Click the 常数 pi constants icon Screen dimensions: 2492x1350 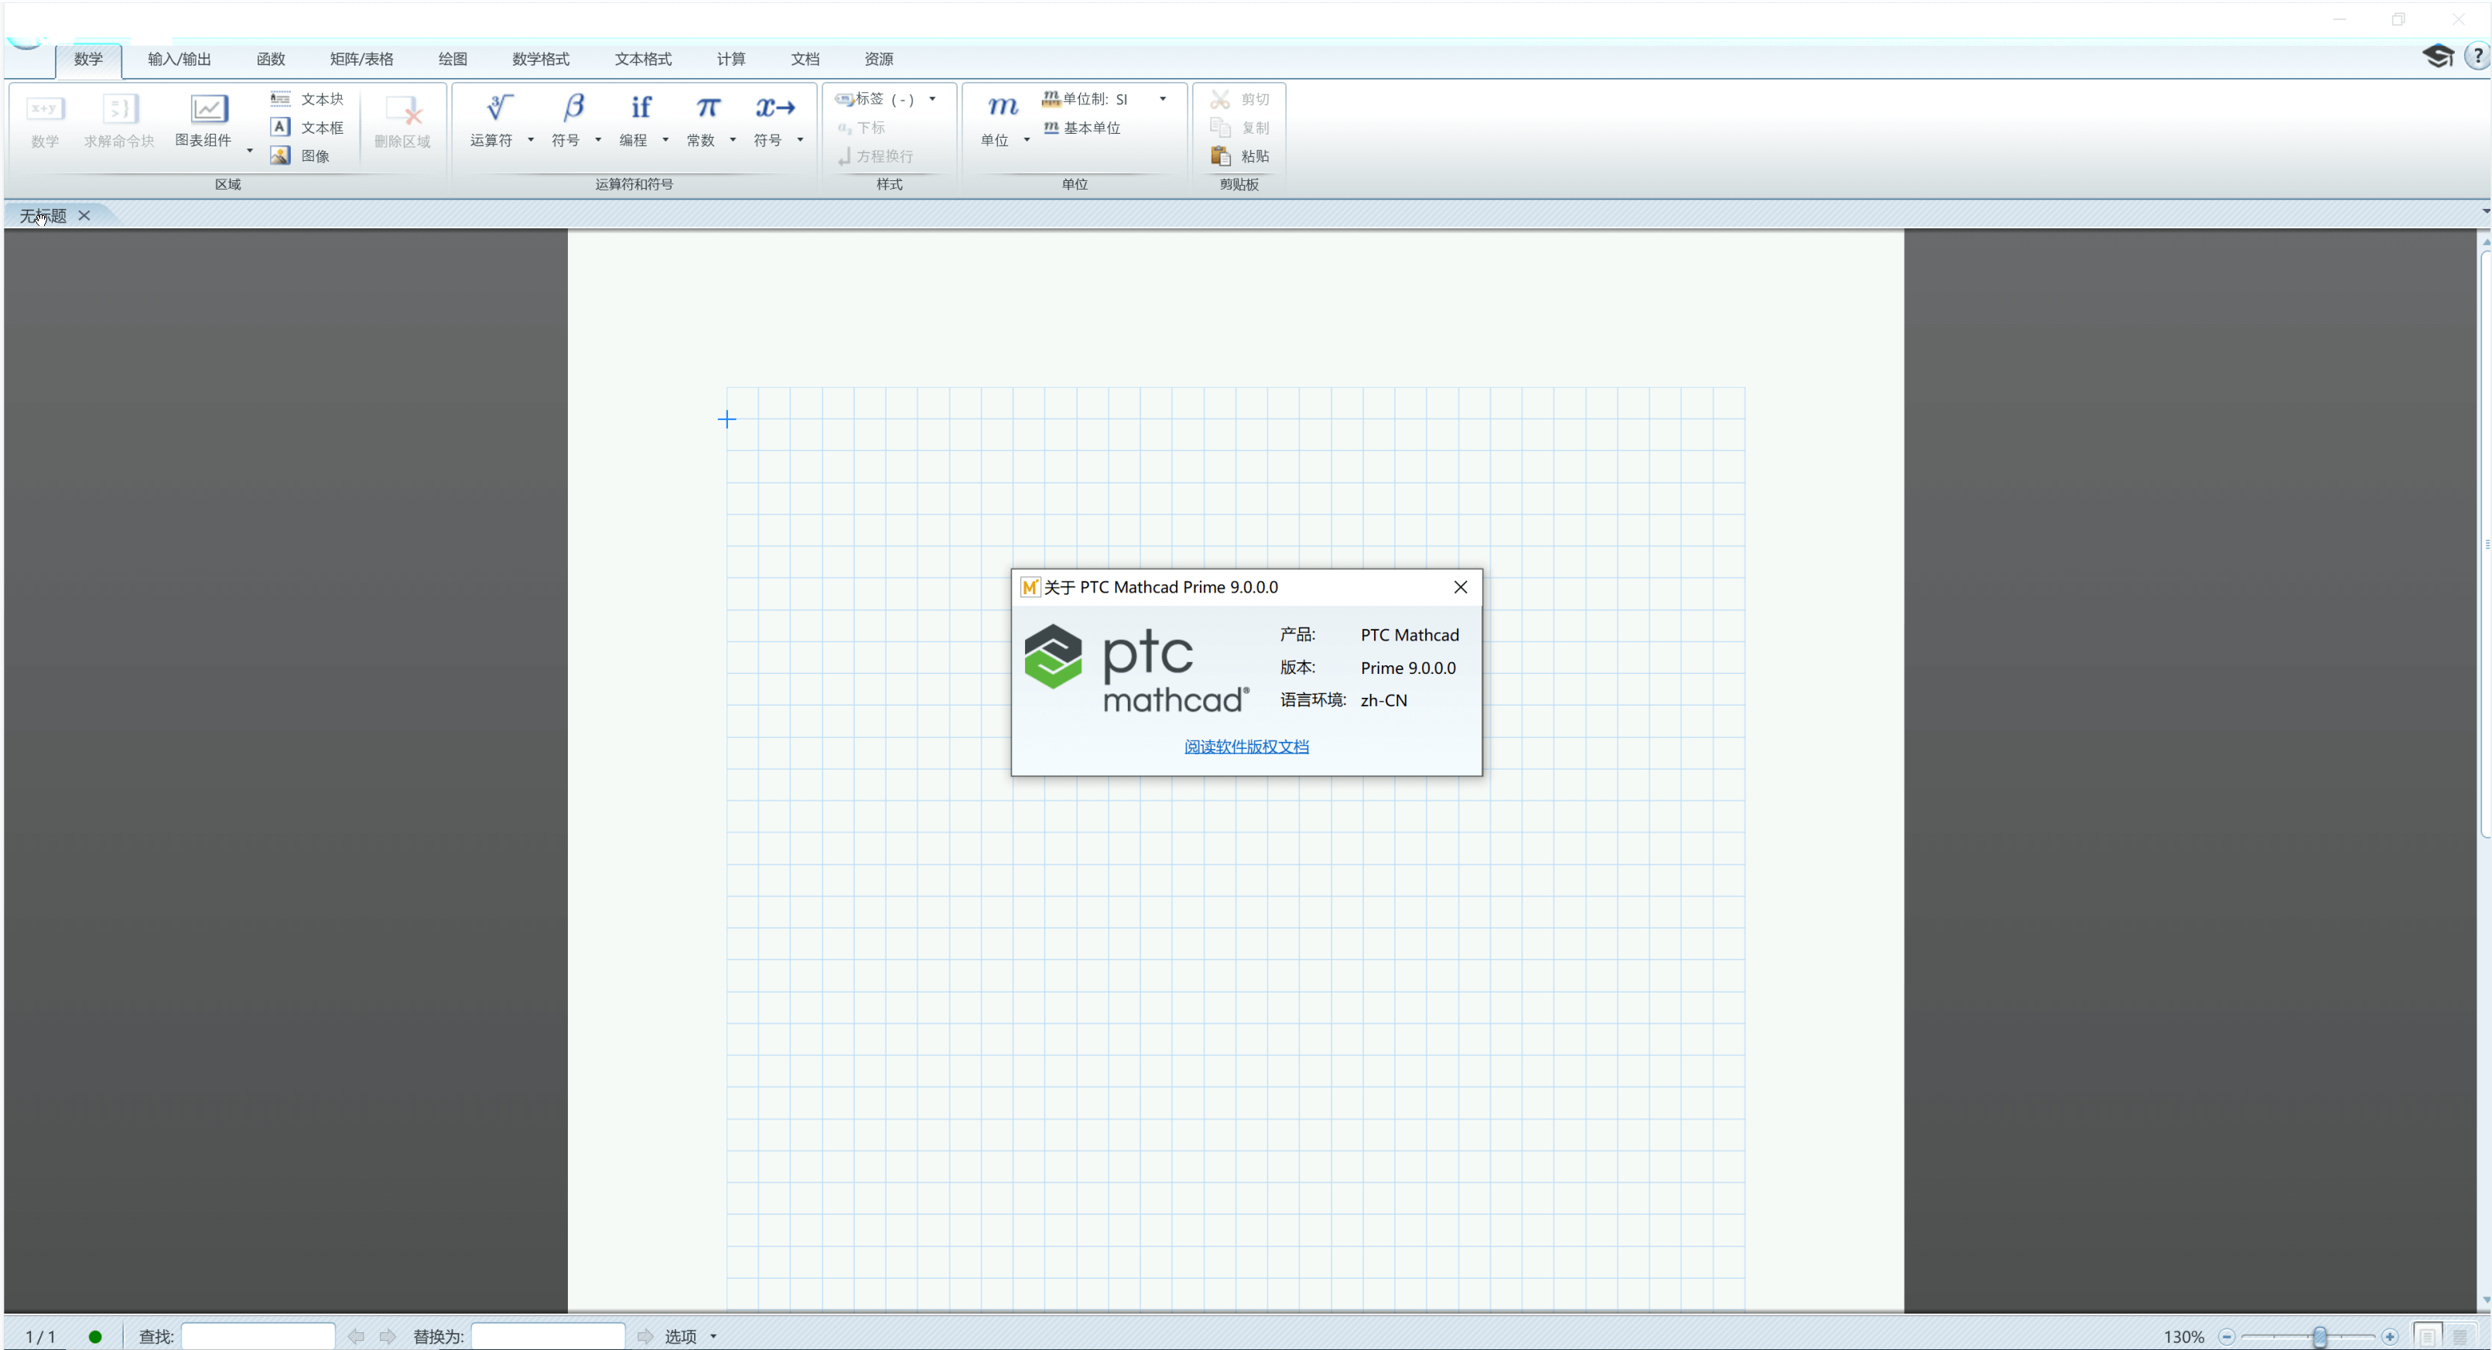(x=707, y=108)
